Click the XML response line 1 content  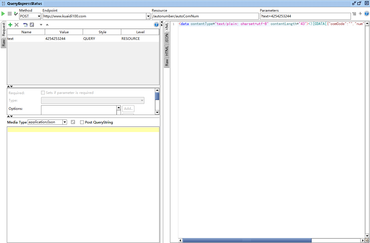(272, 24)
